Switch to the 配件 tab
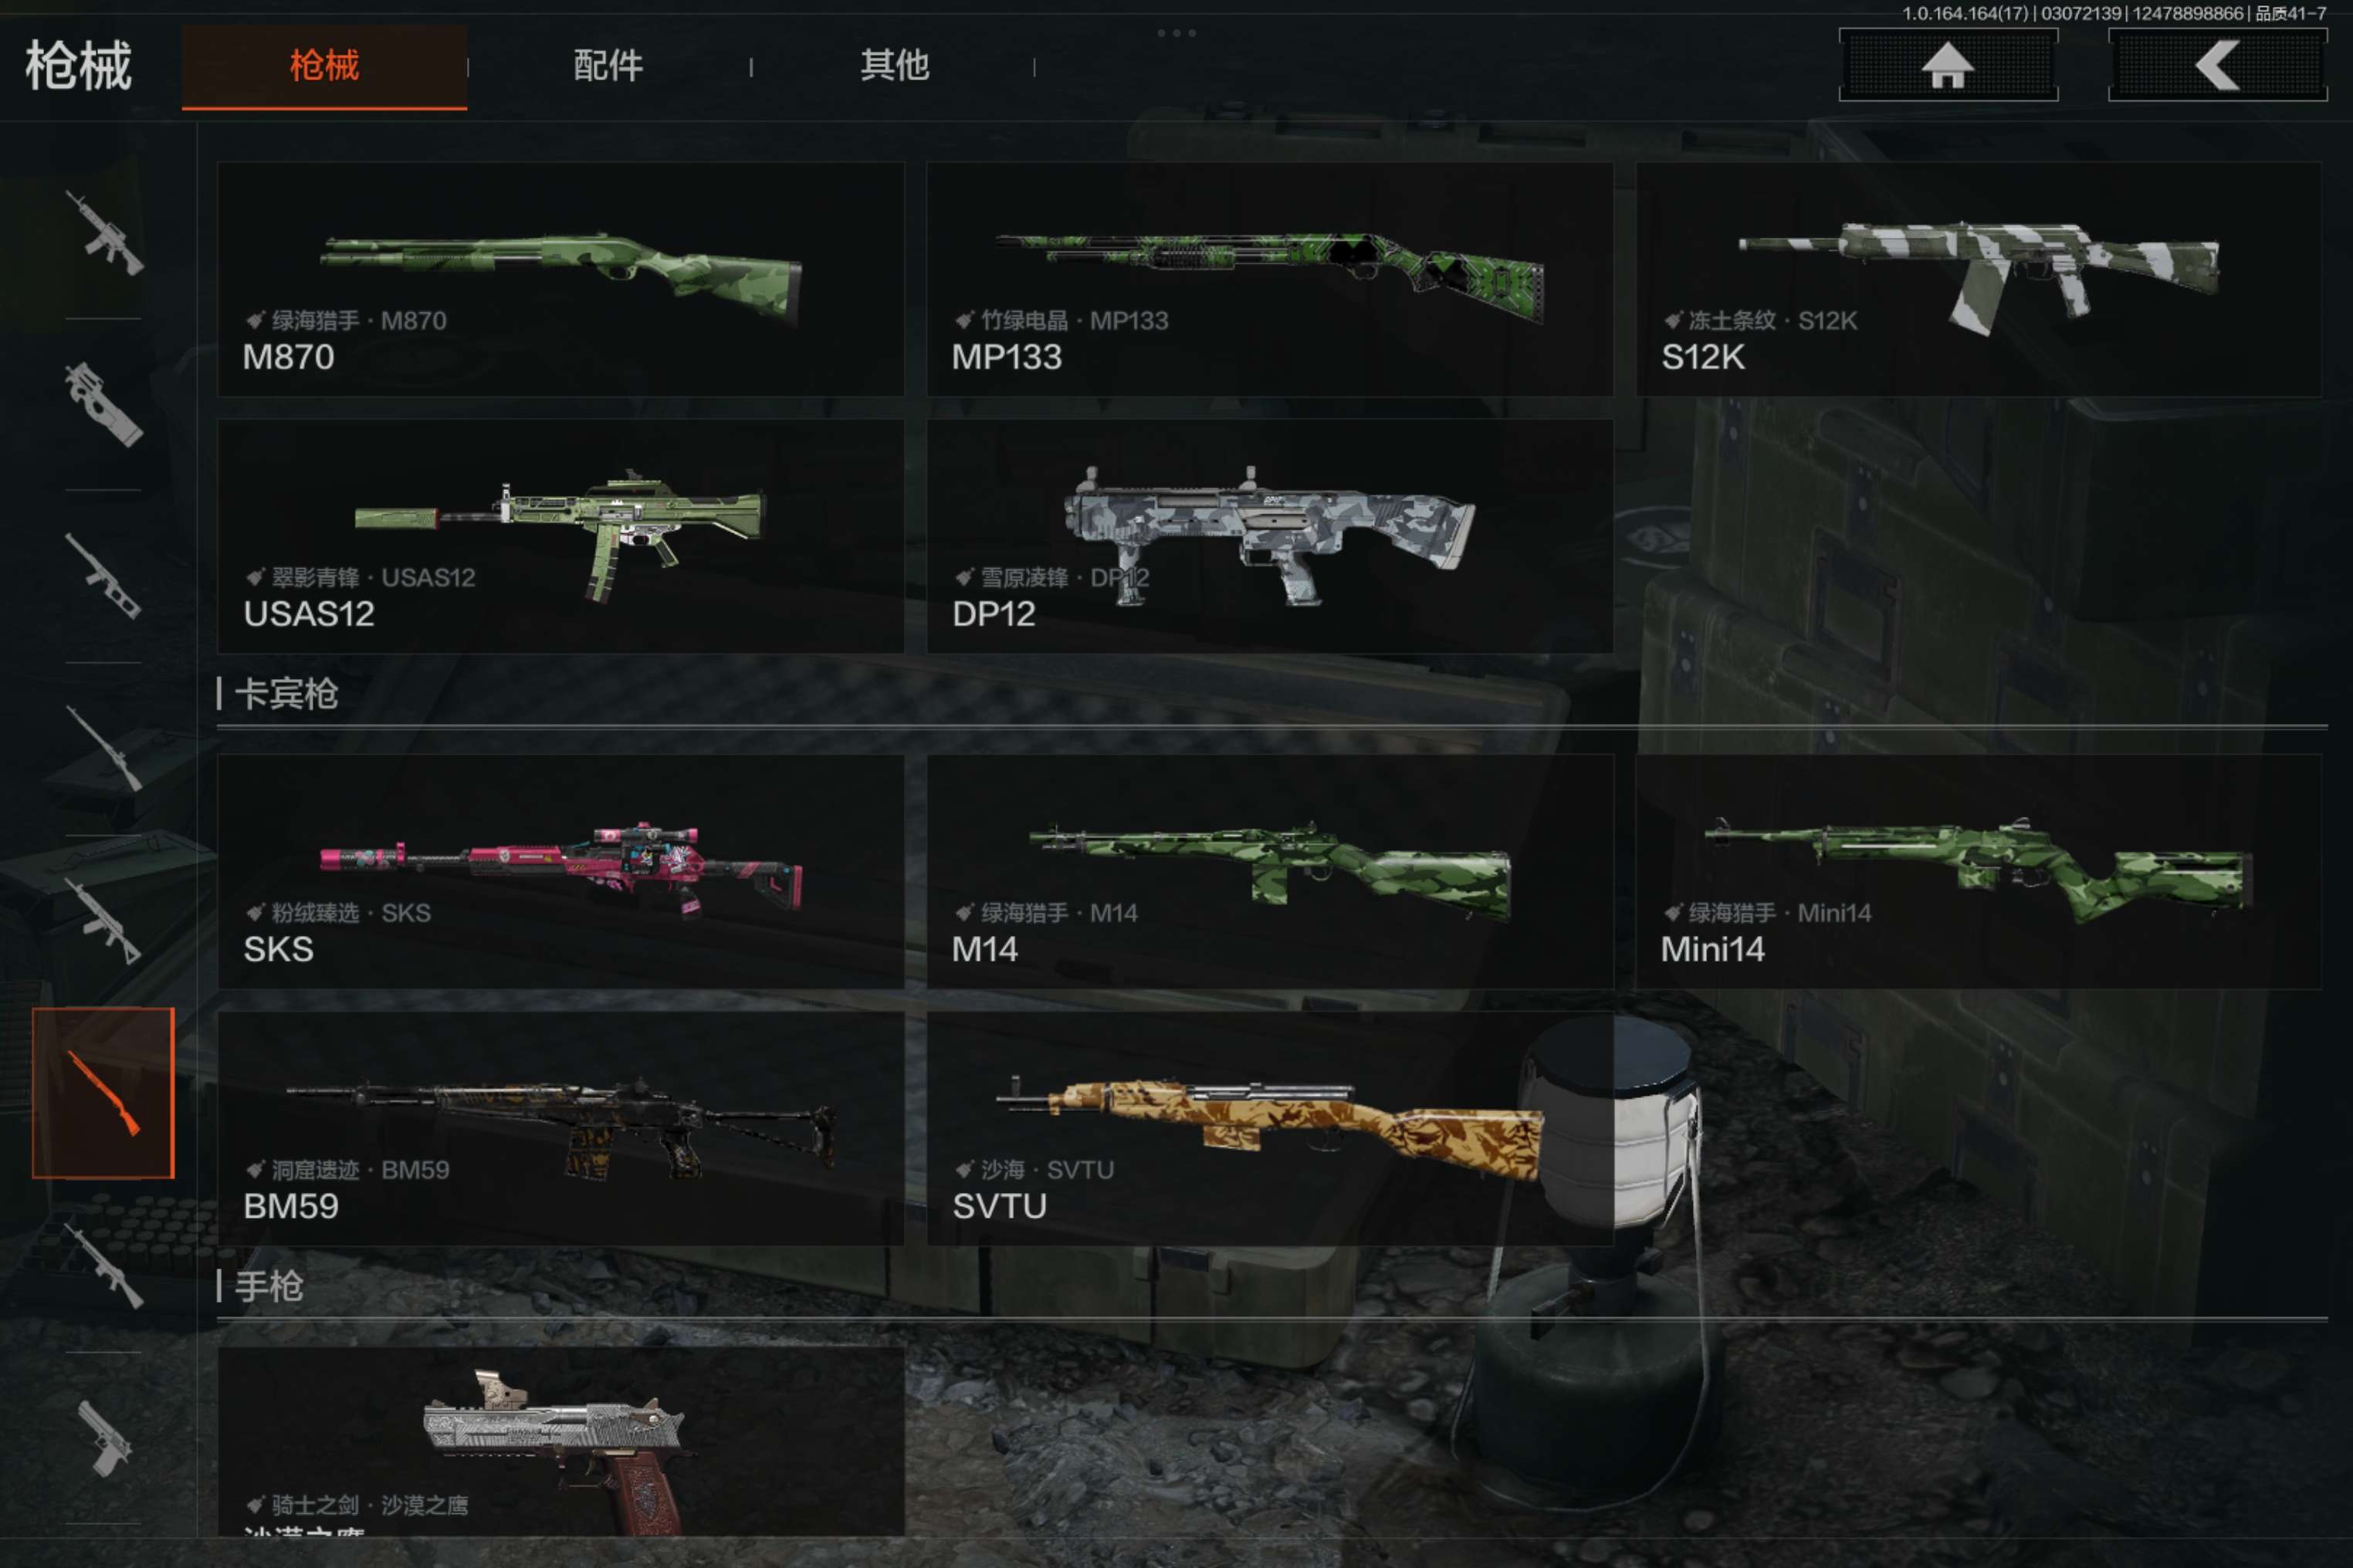 [x=608, y=66]
